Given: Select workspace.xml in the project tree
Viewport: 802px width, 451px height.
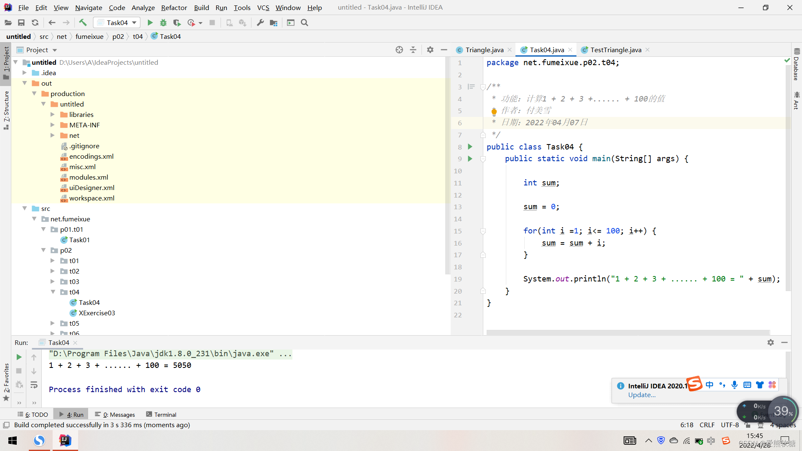Looking at the screenshot, I should (91, 198).
